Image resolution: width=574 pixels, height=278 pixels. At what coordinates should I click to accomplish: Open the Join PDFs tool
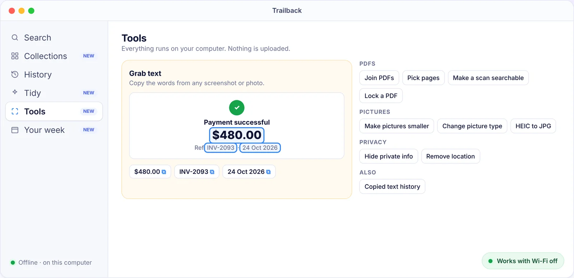point(379,78)
